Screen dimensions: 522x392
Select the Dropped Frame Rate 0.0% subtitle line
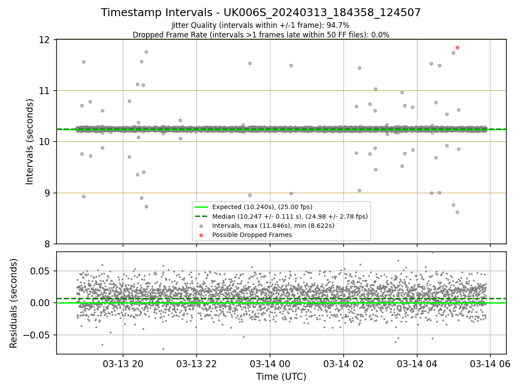261,34
